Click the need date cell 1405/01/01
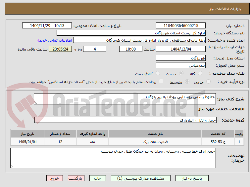250x187 pixels. tap(27, 142)
